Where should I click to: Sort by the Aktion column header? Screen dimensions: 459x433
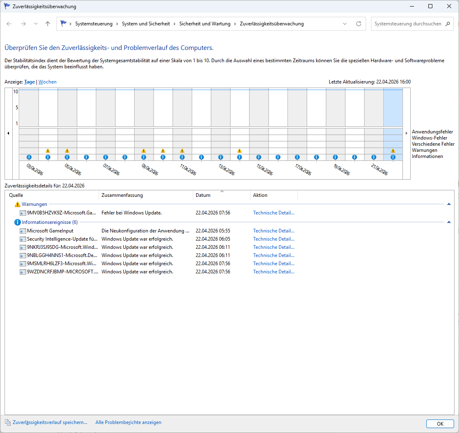click(x=274, y=195)
